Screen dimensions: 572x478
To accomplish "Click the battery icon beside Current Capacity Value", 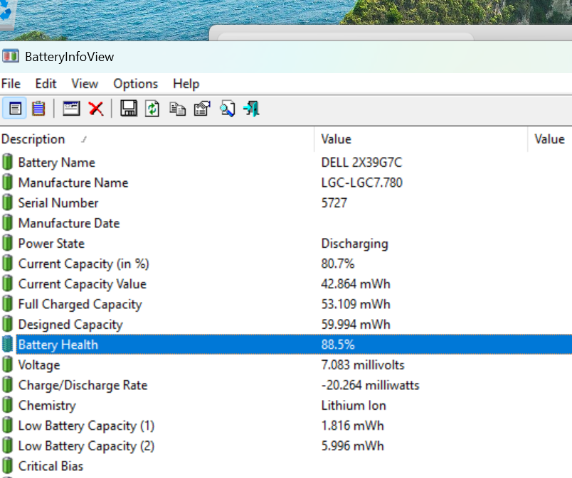I will tap(7, 283).
